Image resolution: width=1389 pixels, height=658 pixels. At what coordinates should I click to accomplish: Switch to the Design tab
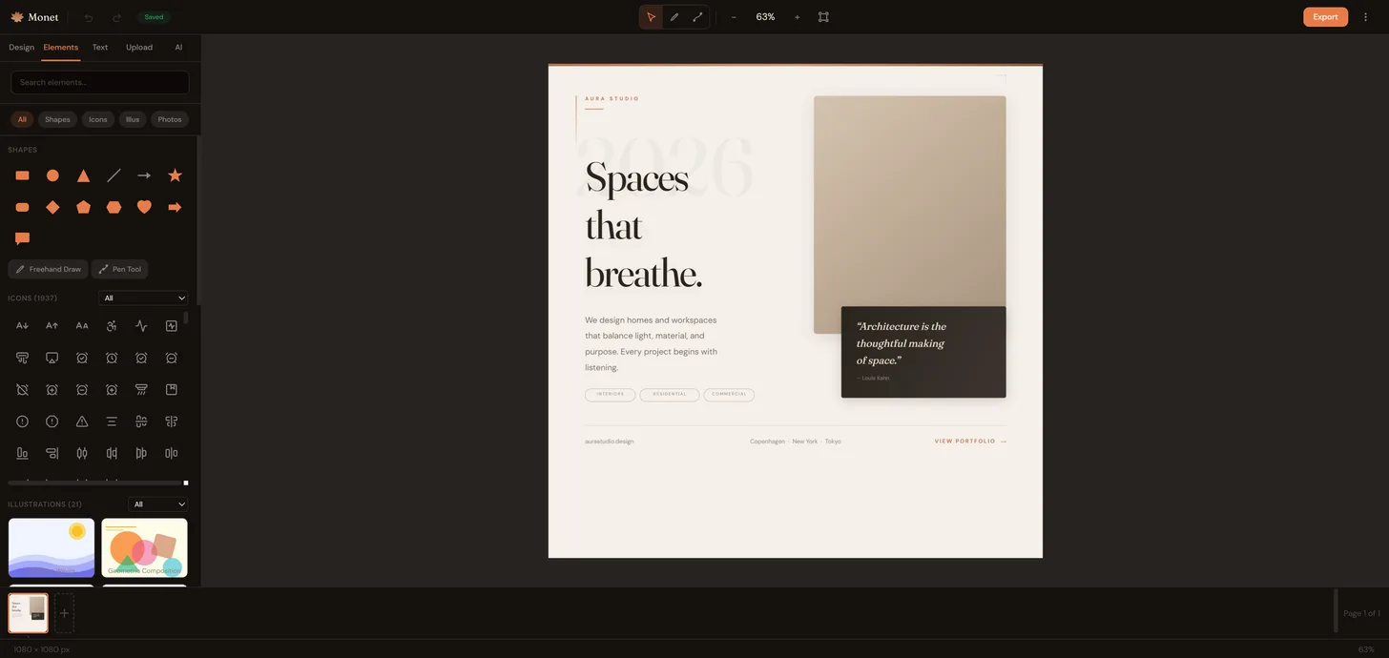click(x=21, y=47)
